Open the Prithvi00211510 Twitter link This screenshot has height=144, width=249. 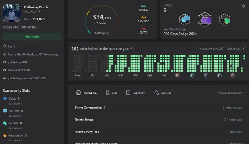tap(19, 70)
